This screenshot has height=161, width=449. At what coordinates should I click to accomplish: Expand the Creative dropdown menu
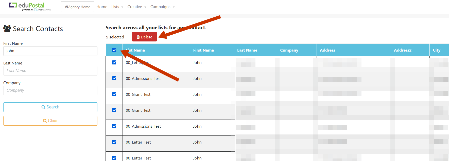[x=137, y=7]
